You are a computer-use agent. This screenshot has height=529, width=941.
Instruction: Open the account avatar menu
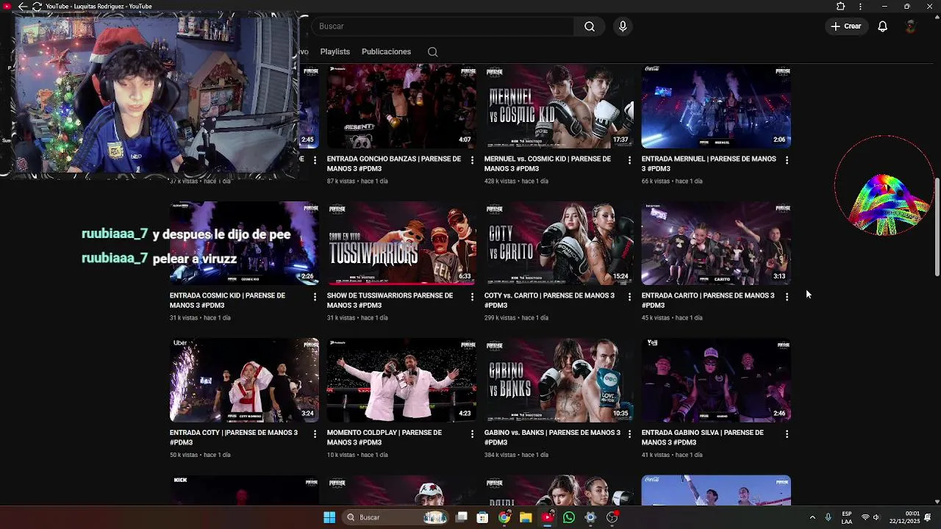click(911, 26)
